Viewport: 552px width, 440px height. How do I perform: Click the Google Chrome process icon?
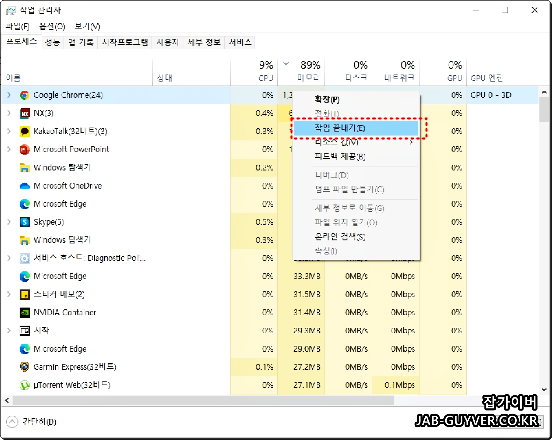[25, 95]
